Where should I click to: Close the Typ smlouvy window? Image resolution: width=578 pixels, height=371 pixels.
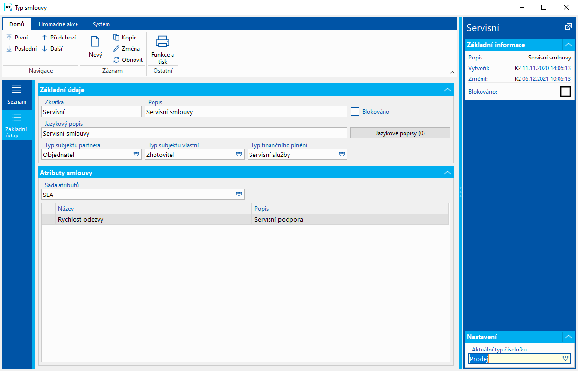click(x=566, y=7)
